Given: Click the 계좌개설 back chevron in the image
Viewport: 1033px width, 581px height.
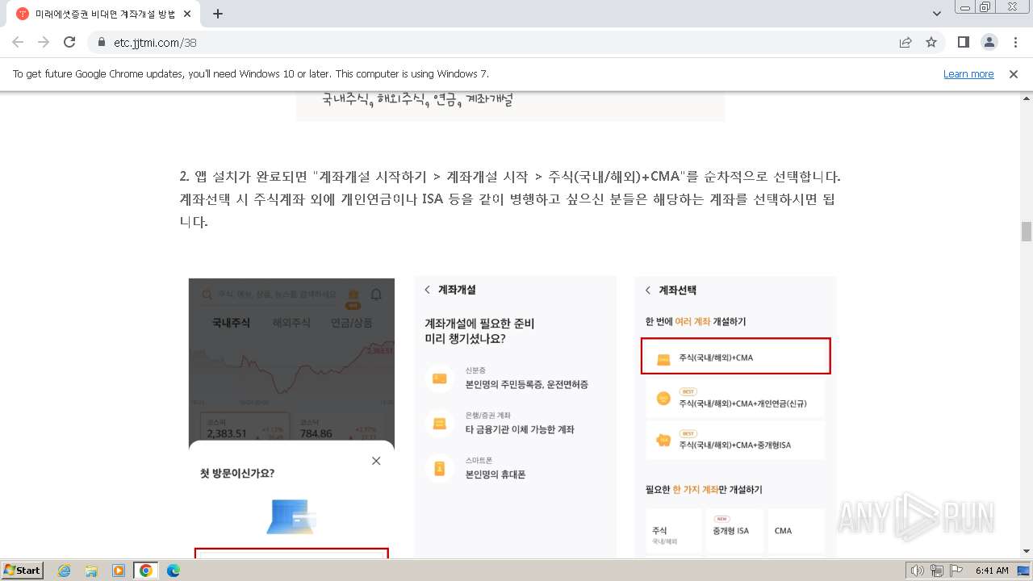Looking at the screenshot, I should (x=427, y=290).
